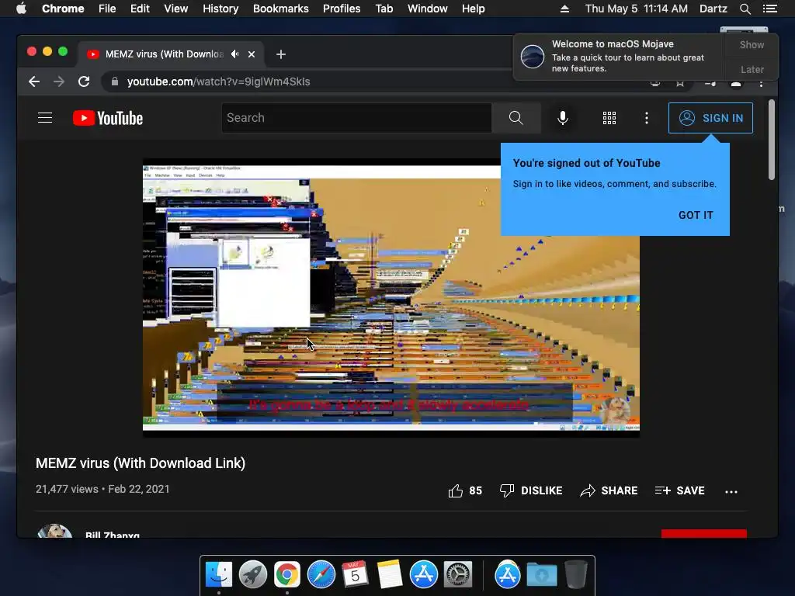The height and width of the screenshot is (596, 795).
Task: Focus the YouTube Search input field
Action: pyautogui.click(x=356, y=118)
